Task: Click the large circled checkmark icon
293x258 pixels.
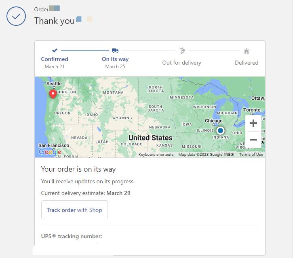Action: [x=16, y=16]
